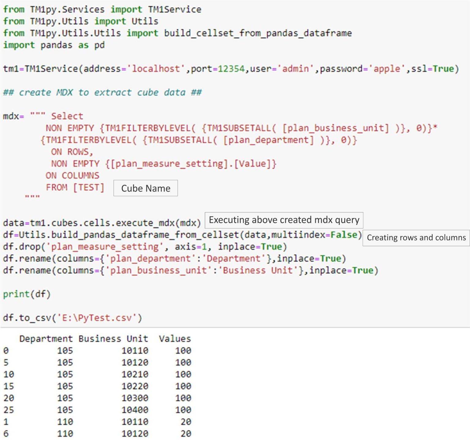
Task: Click row index 25 in the output
Action: (x=9, y=410)
